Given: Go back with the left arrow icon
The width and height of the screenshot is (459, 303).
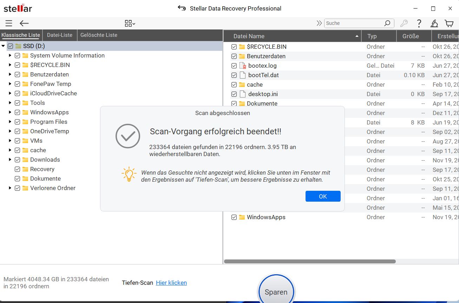Looking at the screenshot, I should (24, 23).
